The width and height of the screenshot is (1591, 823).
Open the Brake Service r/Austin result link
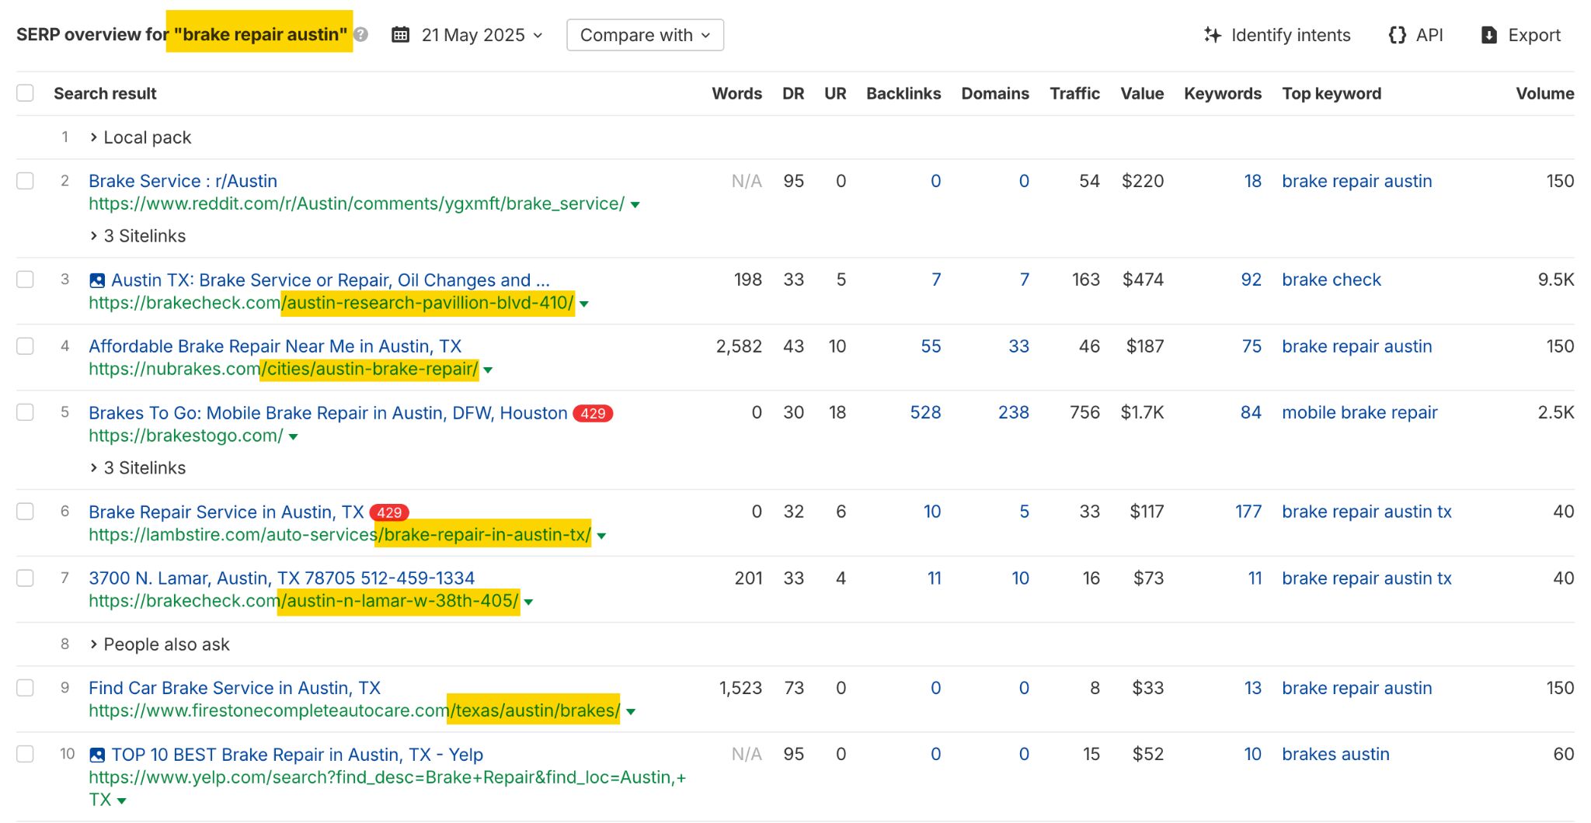tap(183, 180)
